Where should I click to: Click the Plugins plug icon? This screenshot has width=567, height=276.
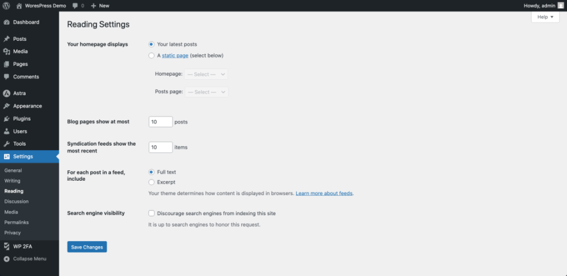click(6, 119)
